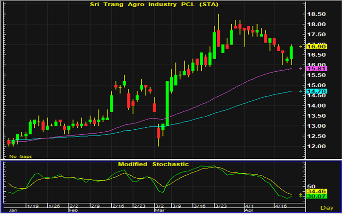Screen dimensions: 343x214
Task: Click the Modified Stochastic indicator title
Action: tap(153, 164)
